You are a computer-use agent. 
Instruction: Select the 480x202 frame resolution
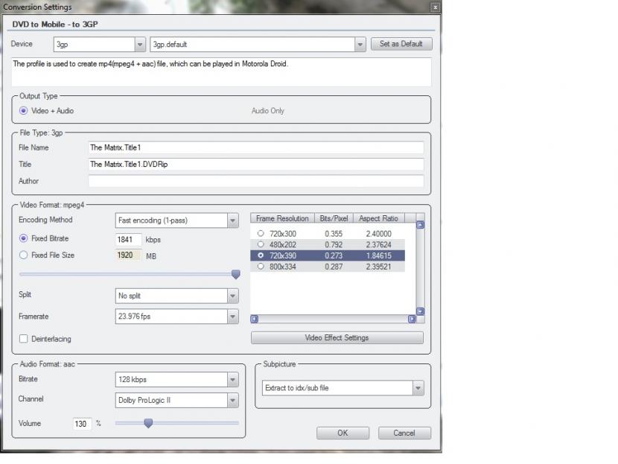click(x=261, y=244)
